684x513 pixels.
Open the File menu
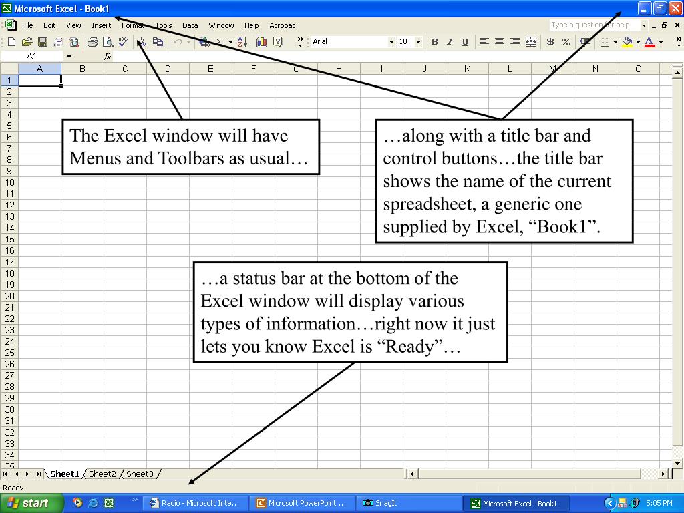point(27,25)
